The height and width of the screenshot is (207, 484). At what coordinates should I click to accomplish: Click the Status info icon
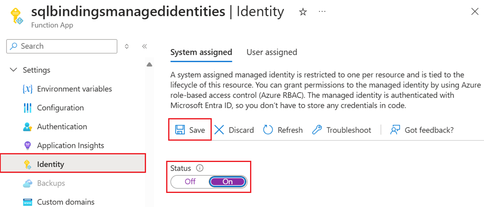(198, 168)
